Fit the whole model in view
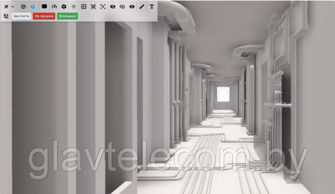 84,7
